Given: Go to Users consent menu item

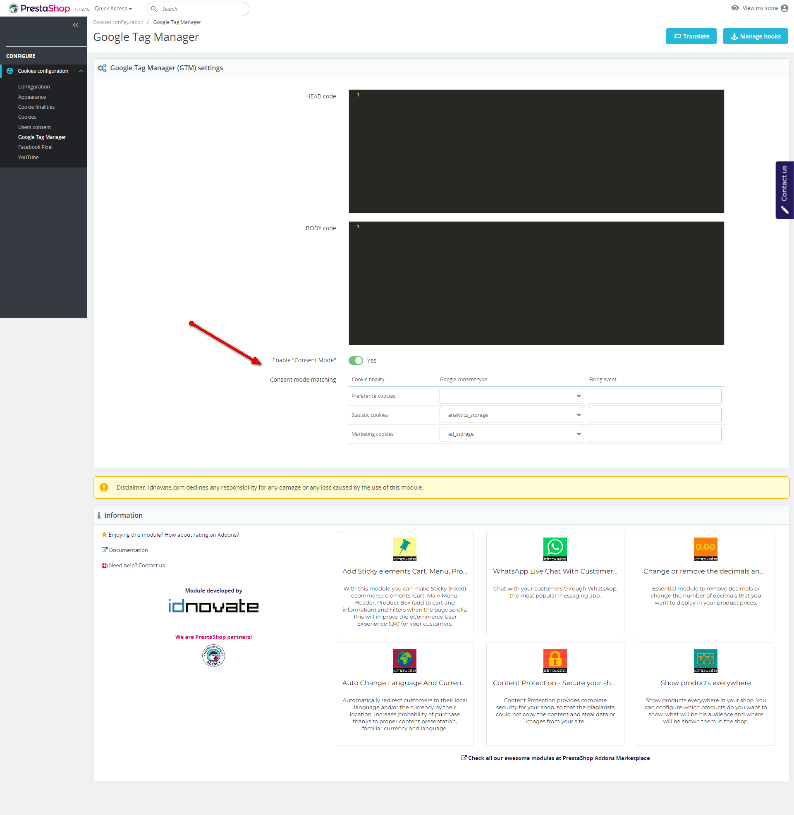Looking at the screenshot, I should (35, 127).
